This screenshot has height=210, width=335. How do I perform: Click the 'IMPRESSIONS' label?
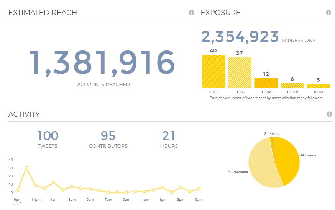click(299, 41)
